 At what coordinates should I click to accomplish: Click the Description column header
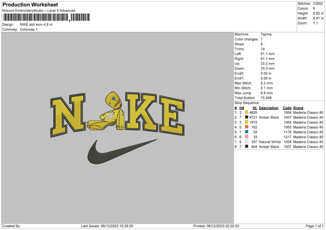point(268,108)
